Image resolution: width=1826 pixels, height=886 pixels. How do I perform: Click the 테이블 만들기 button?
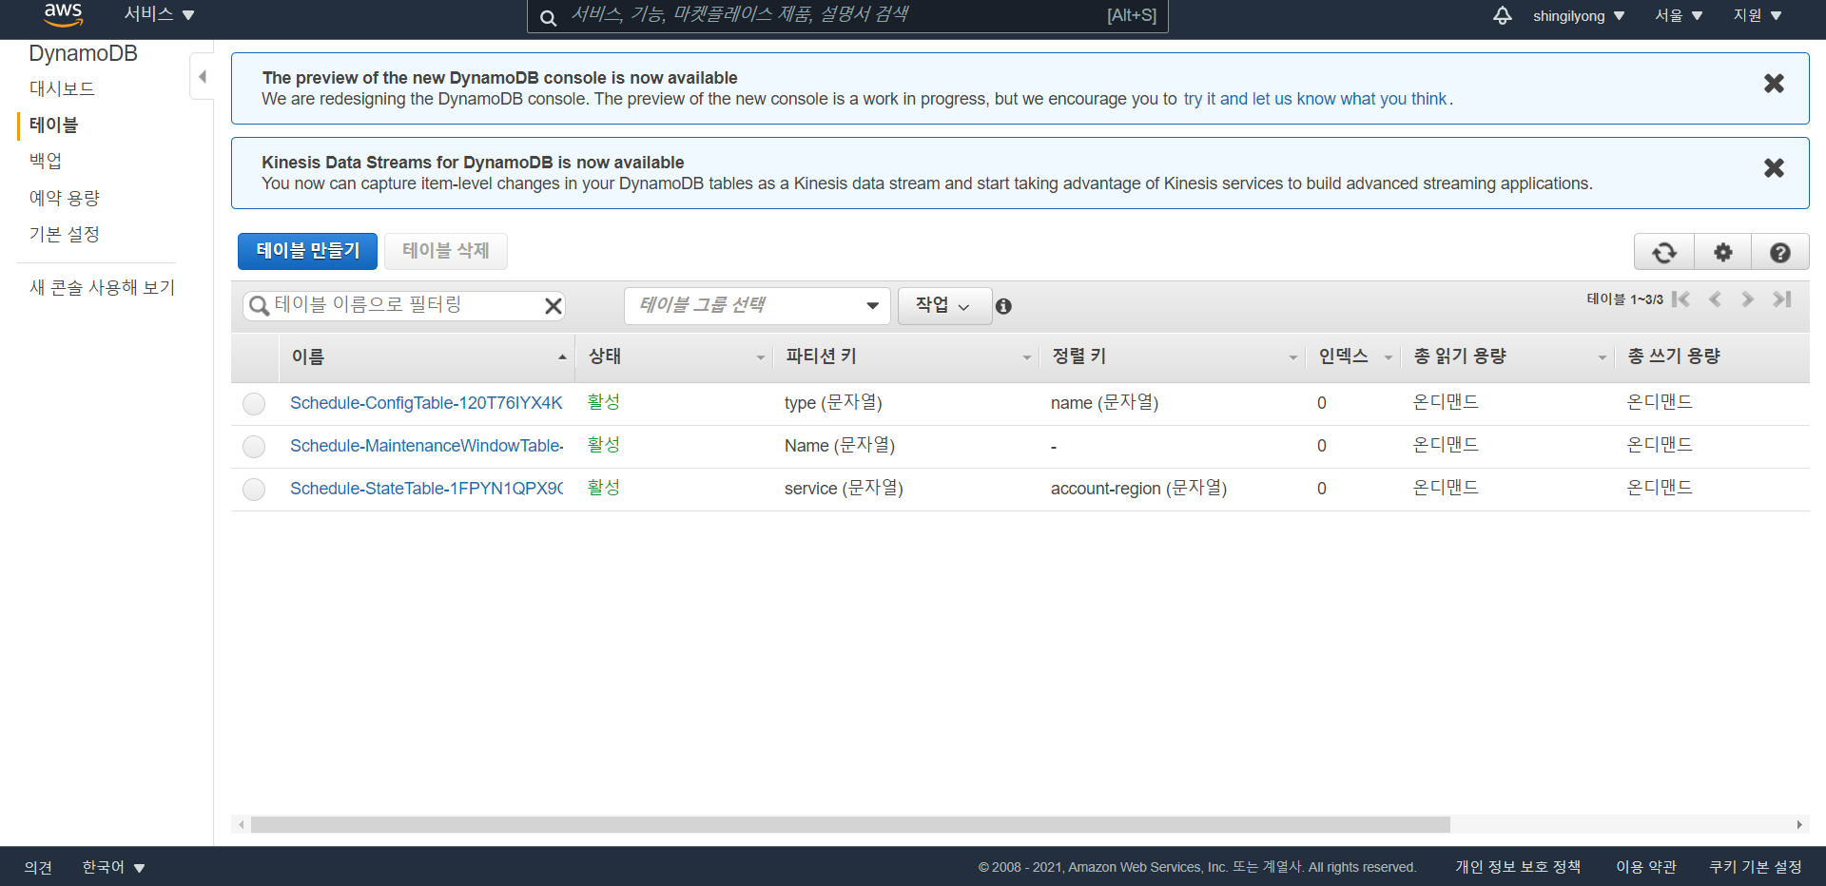307,251
